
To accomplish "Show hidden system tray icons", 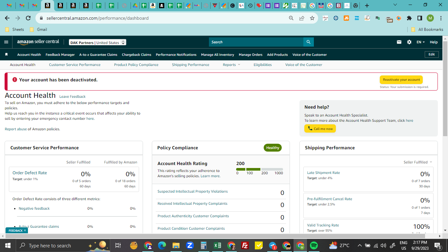I will tap(359, 245).
